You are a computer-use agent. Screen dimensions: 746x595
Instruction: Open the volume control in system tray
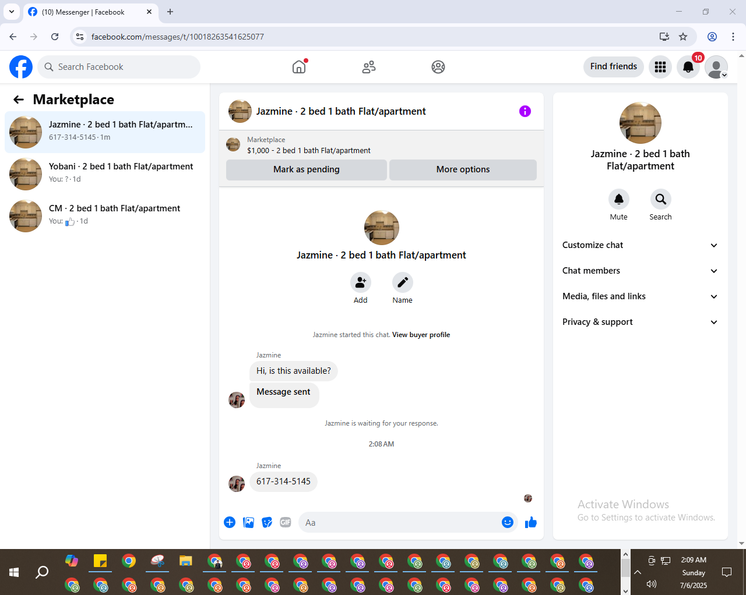click(652, 584)
